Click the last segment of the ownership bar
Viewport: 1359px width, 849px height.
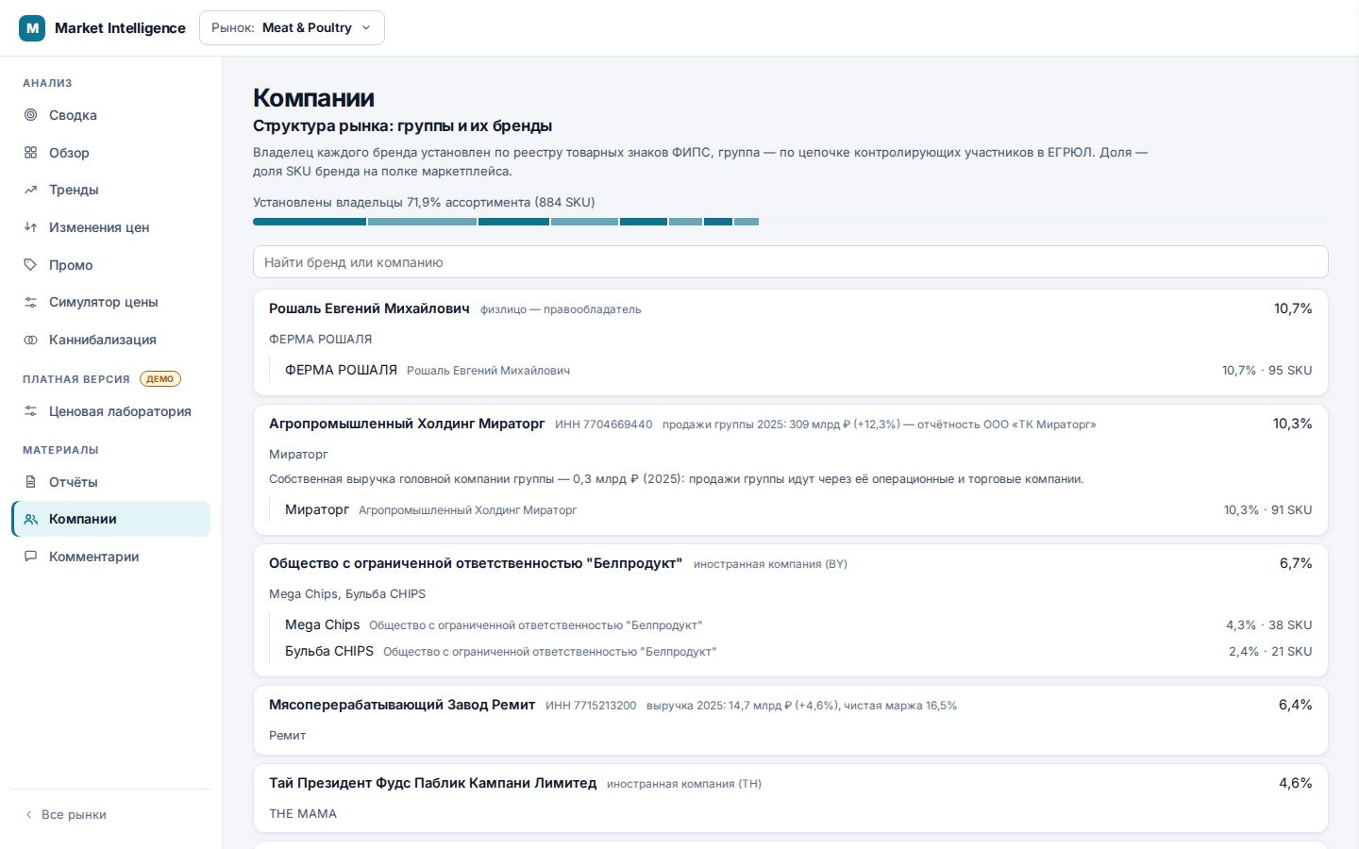747,222
